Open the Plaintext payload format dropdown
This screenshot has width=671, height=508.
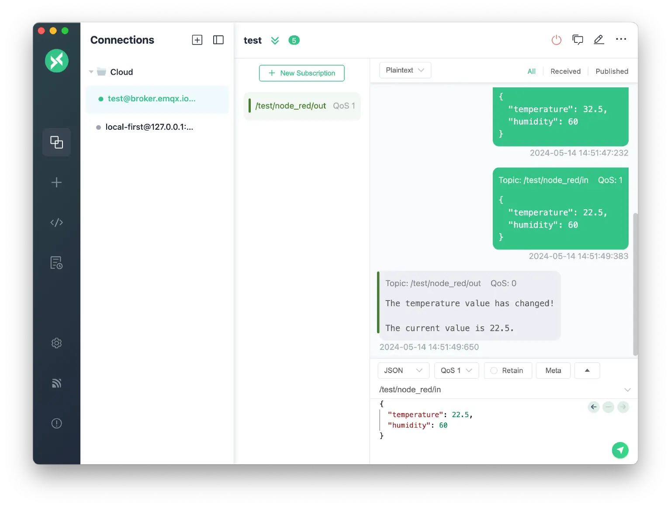pos(405,70)
